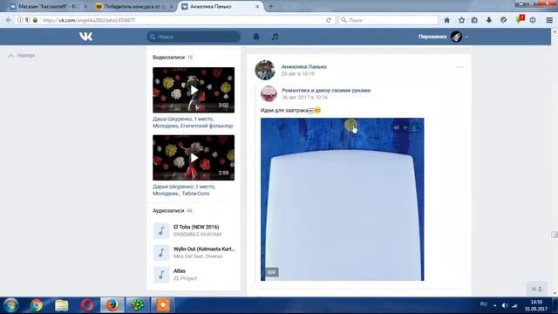Open the post author's avatar
The width and height of the screenshot is (558, 314).
click(265, 70)
